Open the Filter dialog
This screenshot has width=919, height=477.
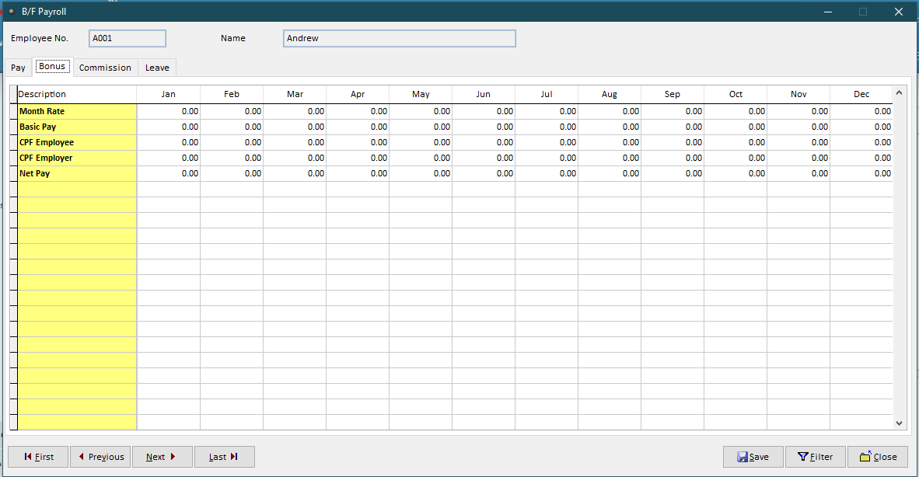[x=816, y=457]
